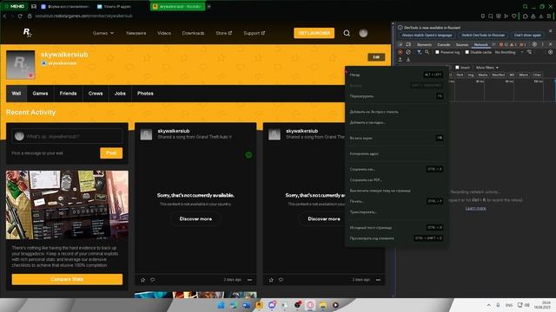Screen dimensions: 556x312
Task: Open the Friends profile tab
Action: click(x=68, y=94)
